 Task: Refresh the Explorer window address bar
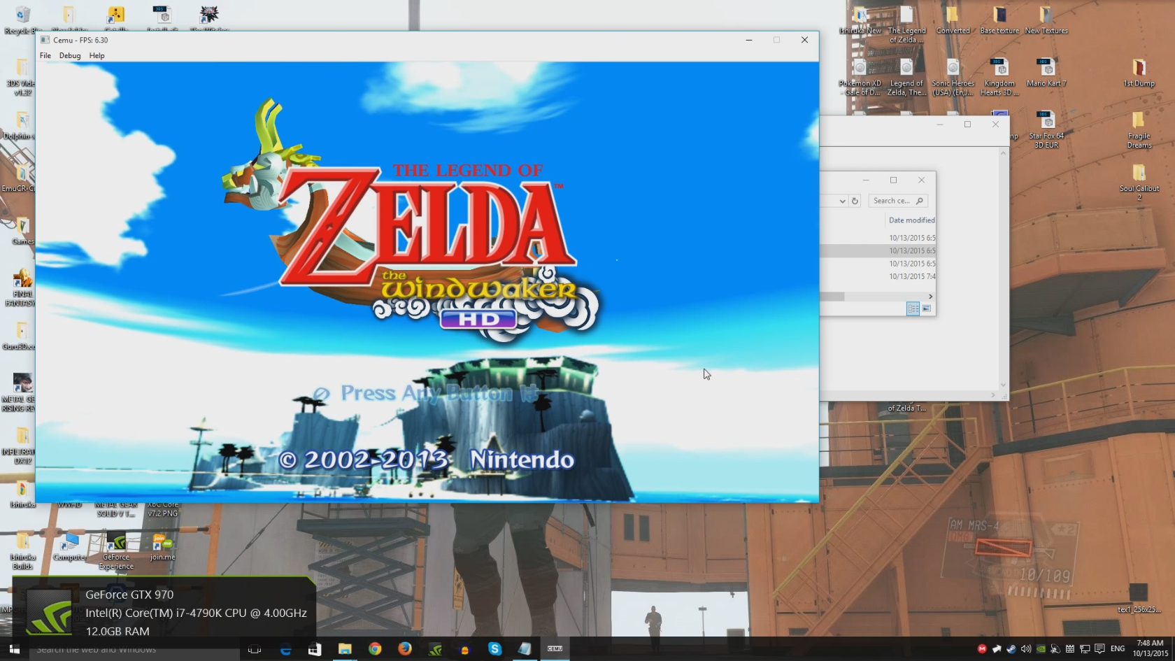[855, 201]
